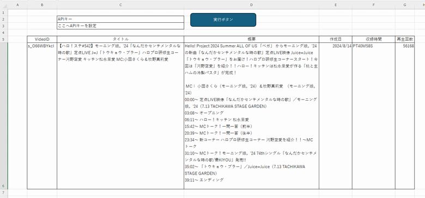425x198 pixels.
Task: Select the ハロ！ステ#542 title cell
Action: click(x=120, y=116)
